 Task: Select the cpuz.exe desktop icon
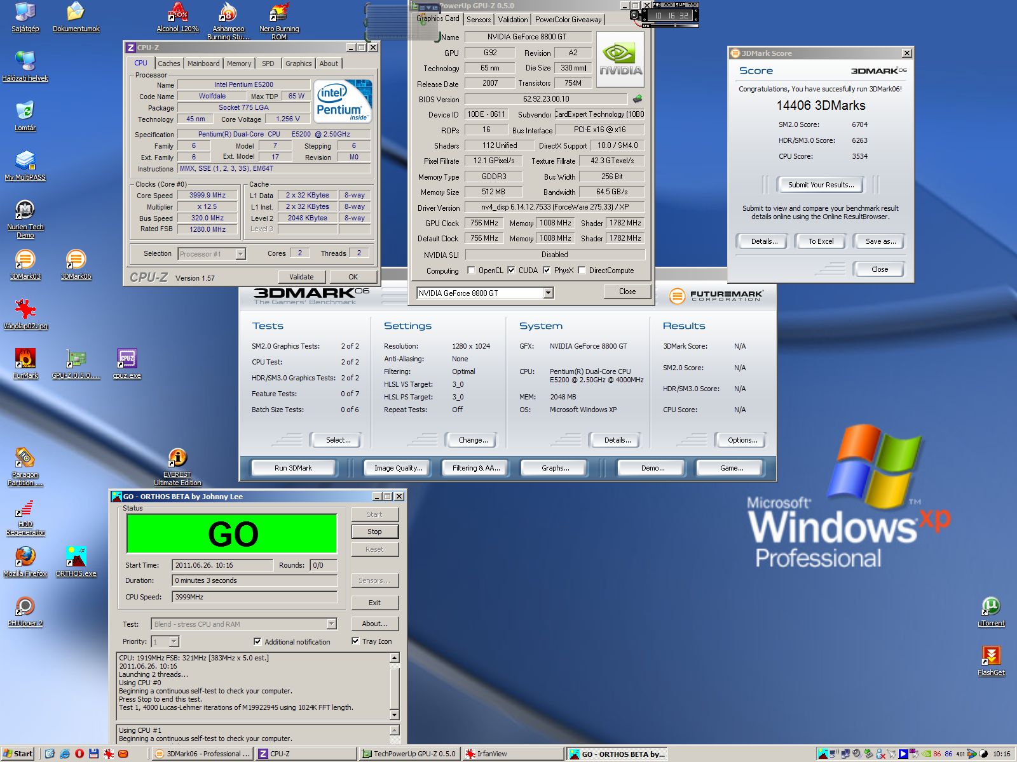click(127, 364)
